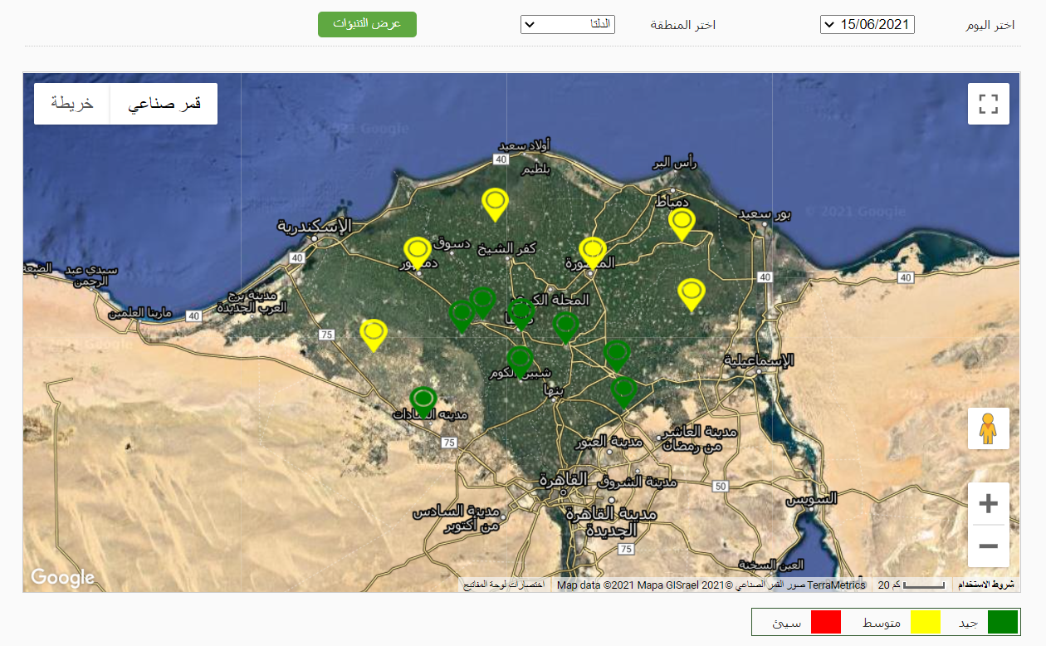Image resolution: width=1046 pixels, height=646 pixels.
Task: Click the yellow marker near Damietta
Action: 682,222
